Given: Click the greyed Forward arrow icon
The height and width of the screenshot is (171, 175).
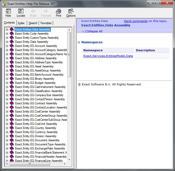Looking at the screenshot, I should coord(46,11).
